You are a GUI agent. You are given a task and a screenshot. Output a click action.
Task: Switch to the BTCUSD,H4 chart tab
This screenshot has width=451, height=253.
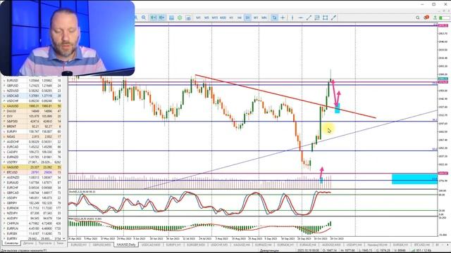421,245
